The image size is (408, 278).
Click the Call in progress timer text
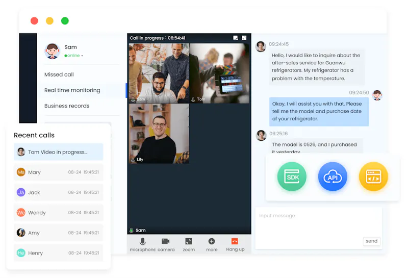158,38
